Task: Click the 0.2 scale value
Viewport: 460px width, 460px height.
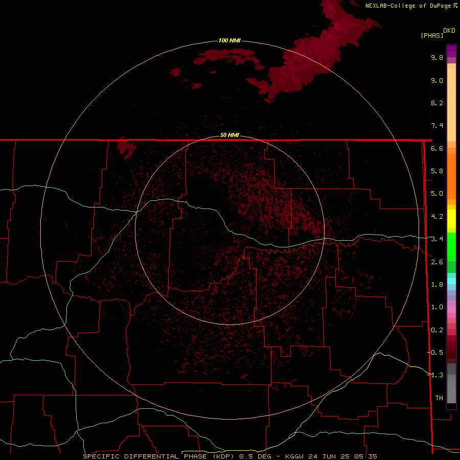Action: point(437,330)
